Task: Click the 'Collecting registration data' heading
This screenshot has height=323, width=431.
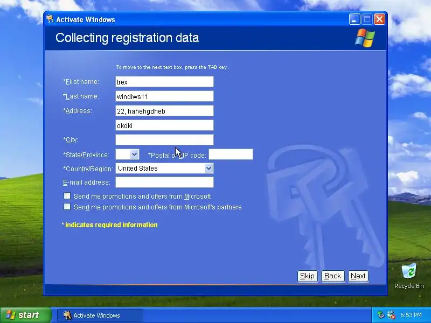Action: [x=127, y=38]
